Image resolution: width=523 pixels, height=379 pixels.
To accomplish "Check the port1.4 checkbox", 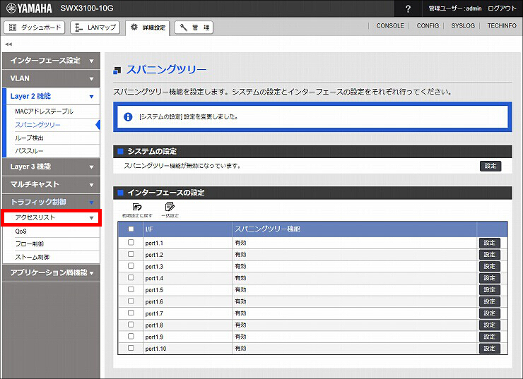I will click(x=131, y=277).
